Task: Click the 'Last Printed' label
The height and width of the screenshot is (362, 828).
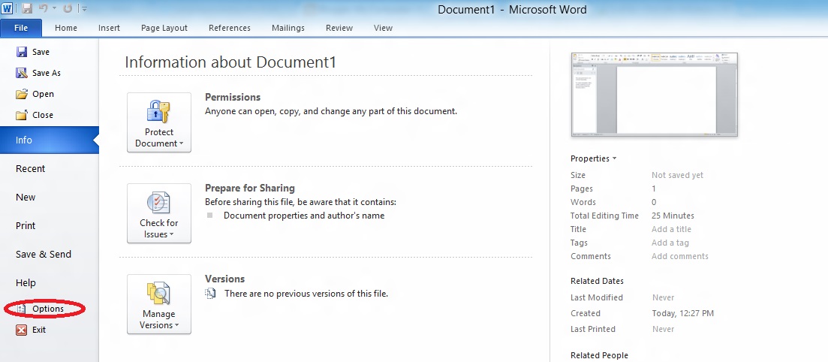Action: pyautogui.click(x=593, y=329)
